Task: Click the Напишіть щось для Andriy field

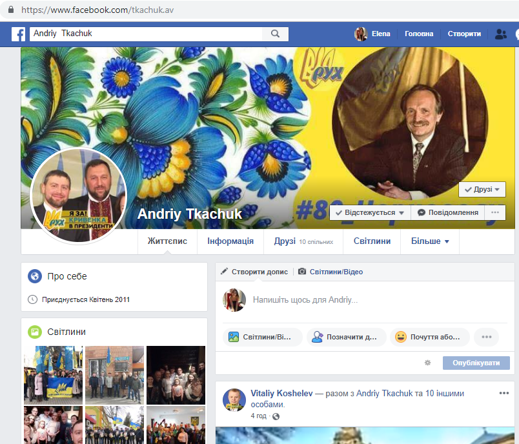Action: coord(305,300)
